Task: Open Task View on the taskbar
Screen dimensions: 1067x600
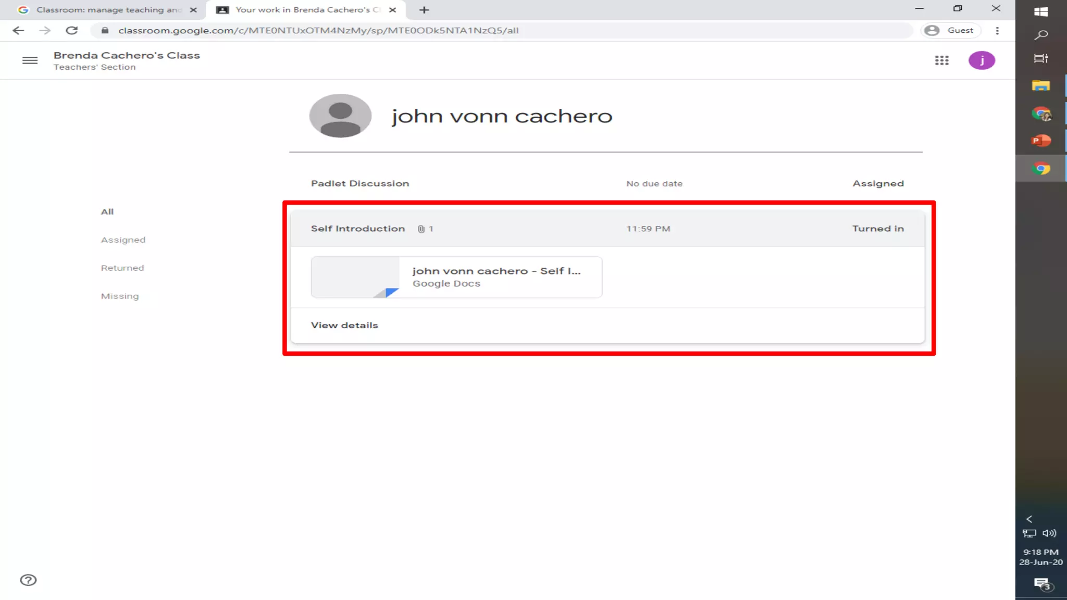Action: click(x=1041, y=58)
